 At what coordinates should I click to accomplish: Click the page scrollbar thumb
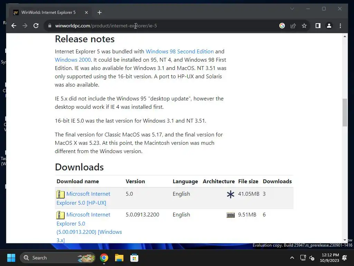coord(345,113)
